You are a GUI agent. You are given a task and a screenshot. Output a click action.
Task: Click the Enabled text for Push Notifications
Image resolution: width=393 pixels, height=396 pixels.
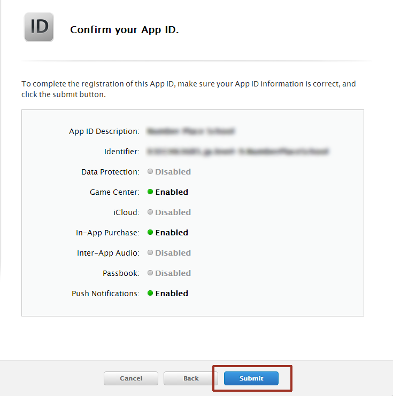pyautogui.click(x=172, y=293)
